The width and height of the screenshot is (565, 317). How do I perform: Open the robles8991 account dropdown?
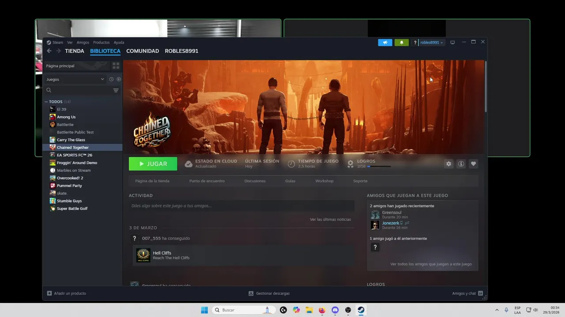click(432, 43)
